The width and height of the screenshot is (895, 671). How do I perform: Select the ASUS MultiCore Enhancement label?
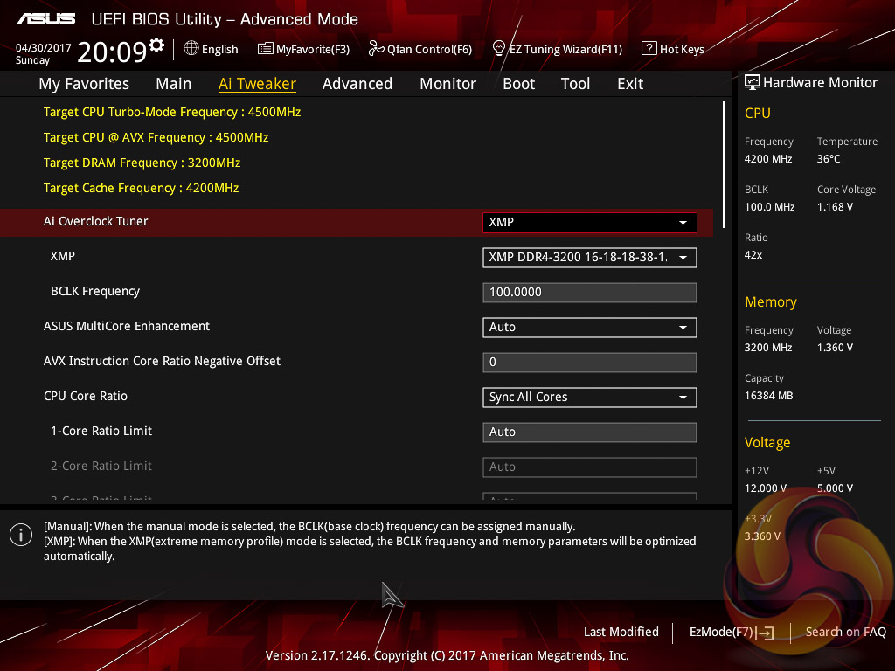click(x=127, y=326)
